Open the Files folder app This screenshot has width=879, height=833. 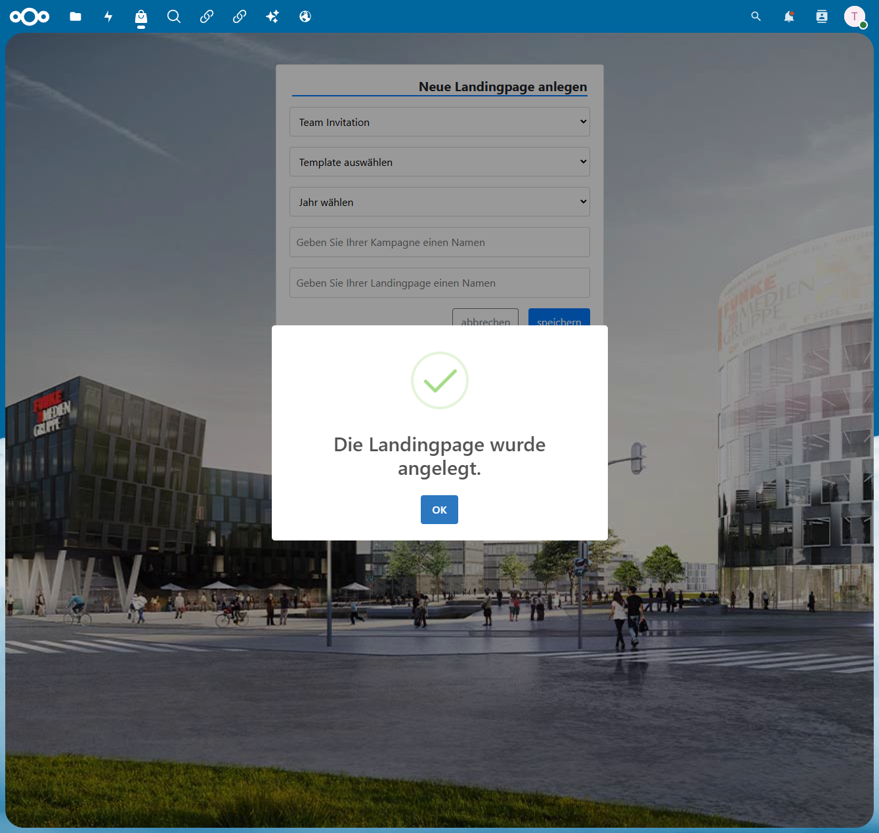(x=75, y=16)
